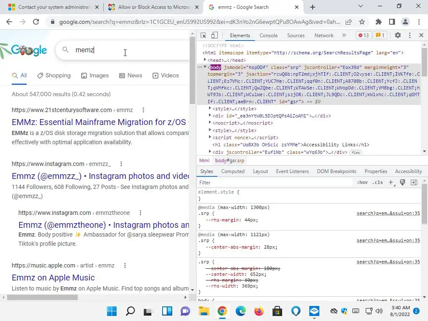This screenshot has width=428, height=321.
Task: Open File Explorer from taskbar
Action: pos(204,311)
